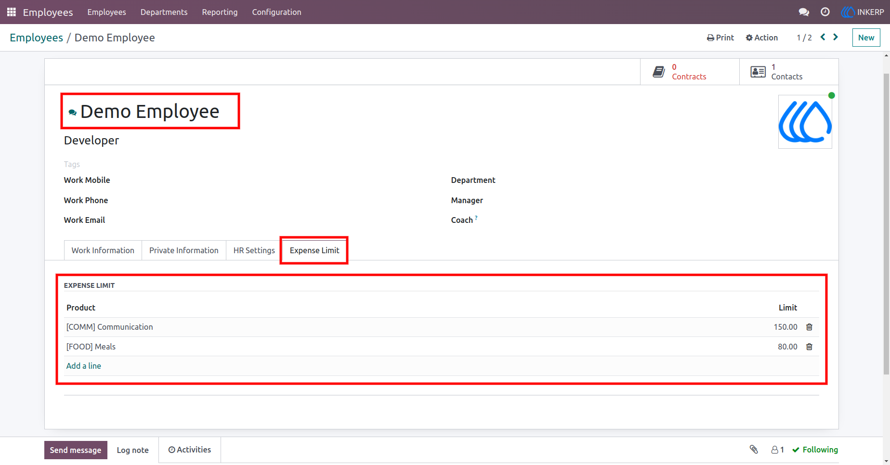This screenshot has width=890, height=465.
Task: Switch to Work Information tab
Action: pyautogui.click(x=103, y=250)
